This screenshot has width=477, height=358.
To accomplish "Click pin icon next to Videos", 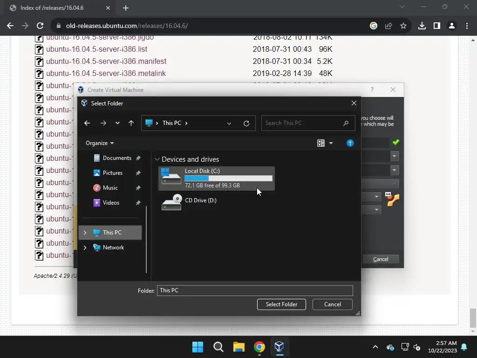I will coord(138,203).
